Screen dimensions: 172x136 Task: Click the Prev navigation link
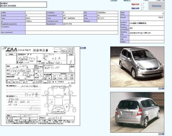click(x=114, y=1)
